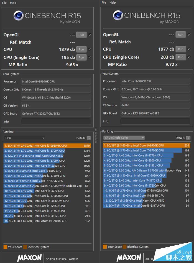
Task: Select ranking row Xeon X5650 scoring 93
Action: [147, 201]
